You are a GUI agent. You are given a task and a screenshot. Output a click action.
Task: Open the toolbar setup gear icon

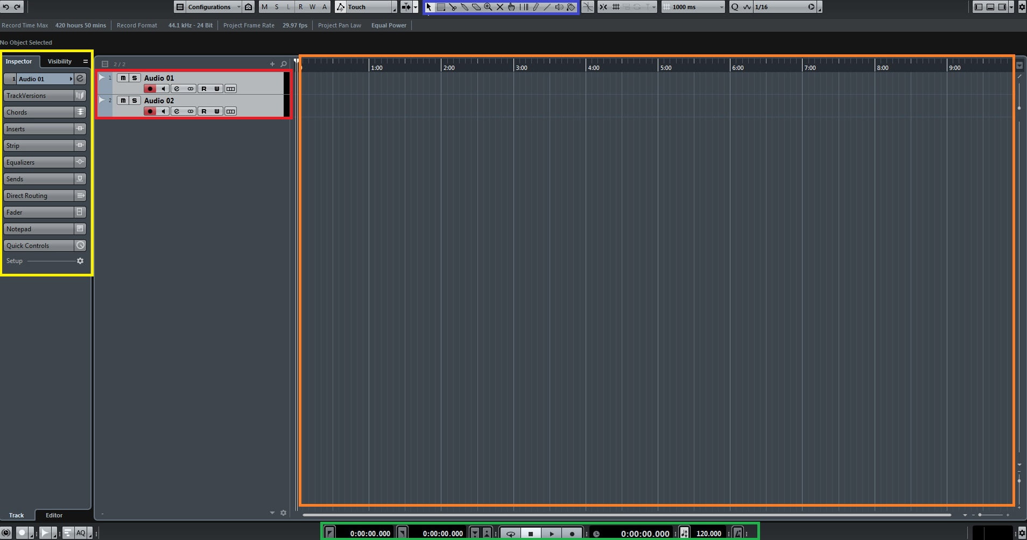(x=1022, y=7)
